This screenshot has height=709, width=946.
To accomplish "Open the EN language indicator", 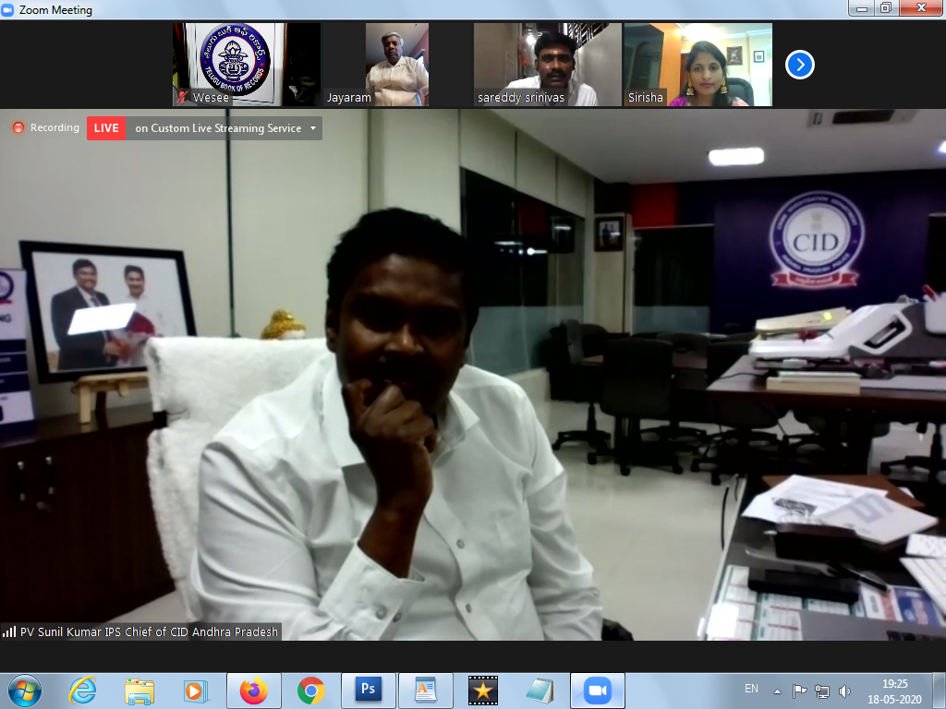I will pos(751,689).
